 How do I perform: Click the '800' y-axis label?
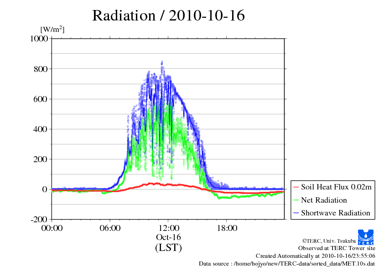coord(41,69)
